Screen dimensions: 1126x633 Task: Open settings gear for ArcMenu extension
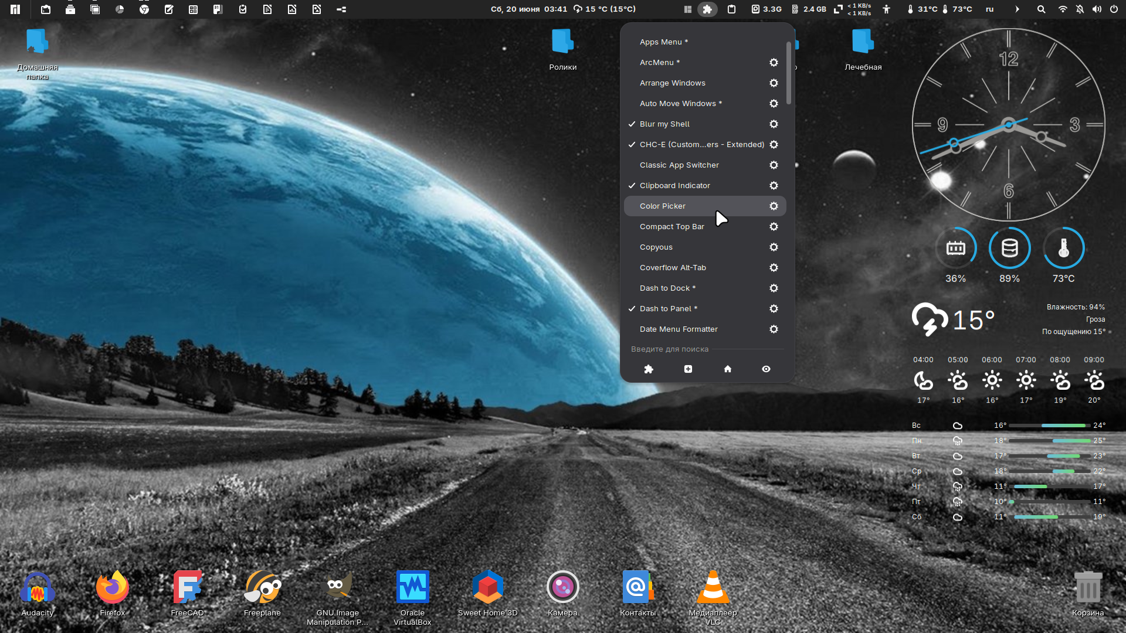[774, 63]
